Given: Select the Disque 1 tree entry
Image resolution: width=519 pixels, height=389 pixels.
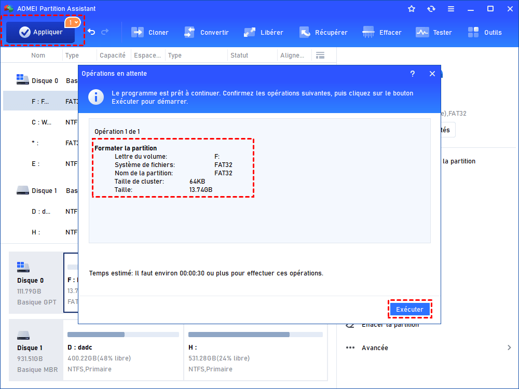Looking at the screenshot, I should click(44, 190).
